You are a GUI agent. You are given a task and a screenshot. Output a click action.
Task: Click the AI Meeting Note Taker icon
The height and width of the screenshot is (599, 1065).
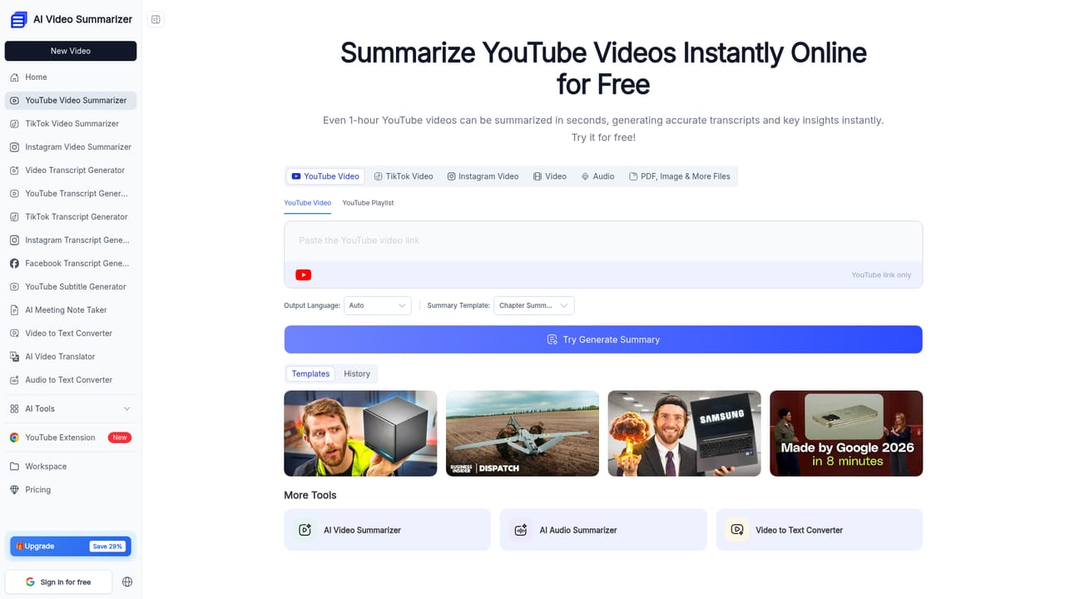tap(14, 310)
